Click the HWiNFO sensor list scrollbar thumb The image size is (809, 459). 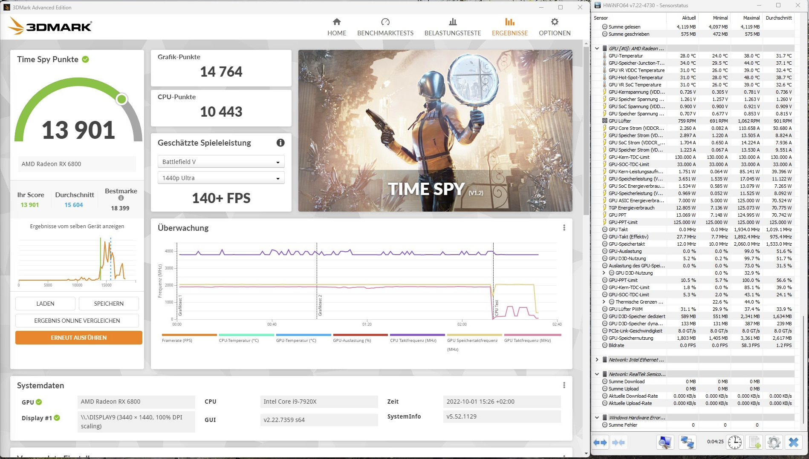(x=803, y=370)
